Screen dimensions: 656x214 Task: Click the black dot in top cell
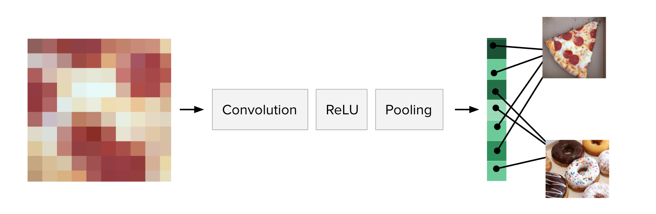point(493,45)
